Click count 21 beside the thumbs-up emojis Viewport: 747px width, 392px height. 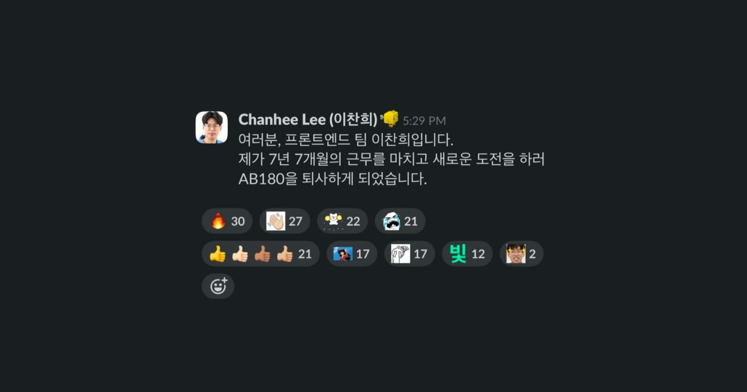[305, 254]
